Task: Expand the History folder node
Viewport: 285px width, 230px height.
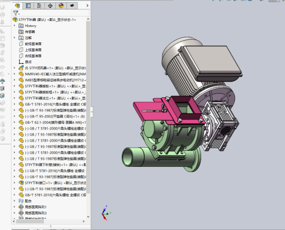Action: click(x=14, y=26)
